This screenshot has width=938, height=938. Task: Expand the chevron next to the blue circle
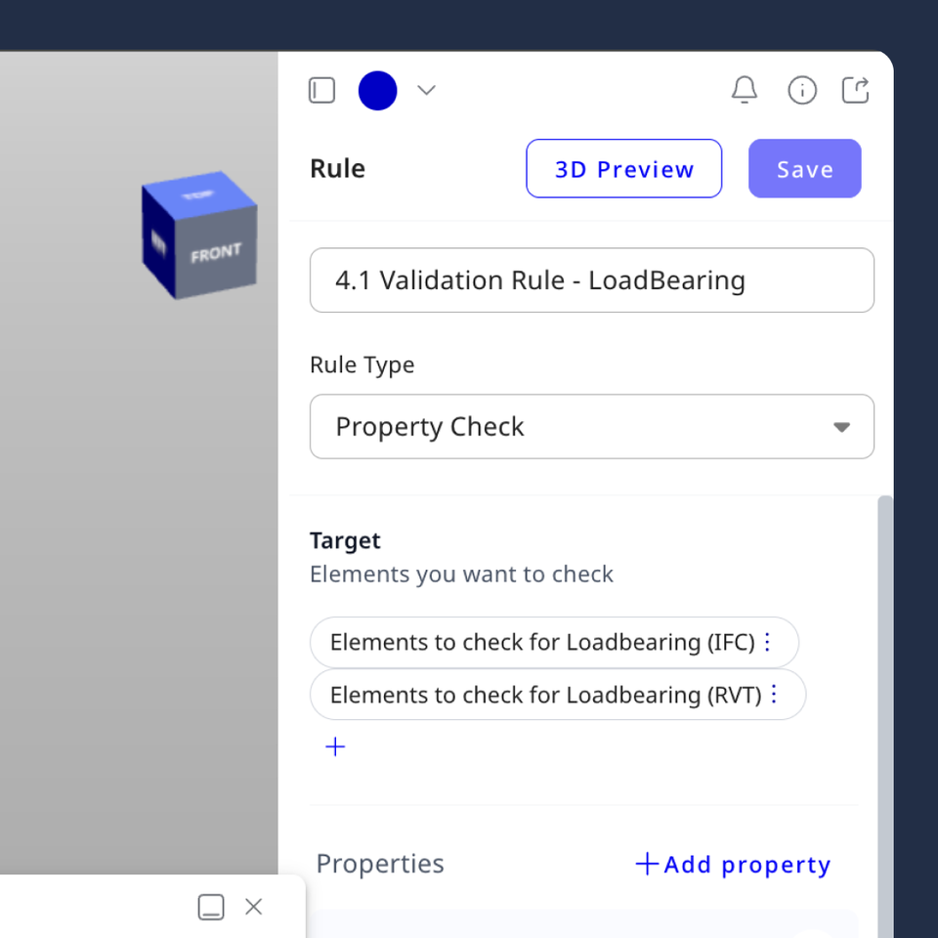(x=426, y=90)
